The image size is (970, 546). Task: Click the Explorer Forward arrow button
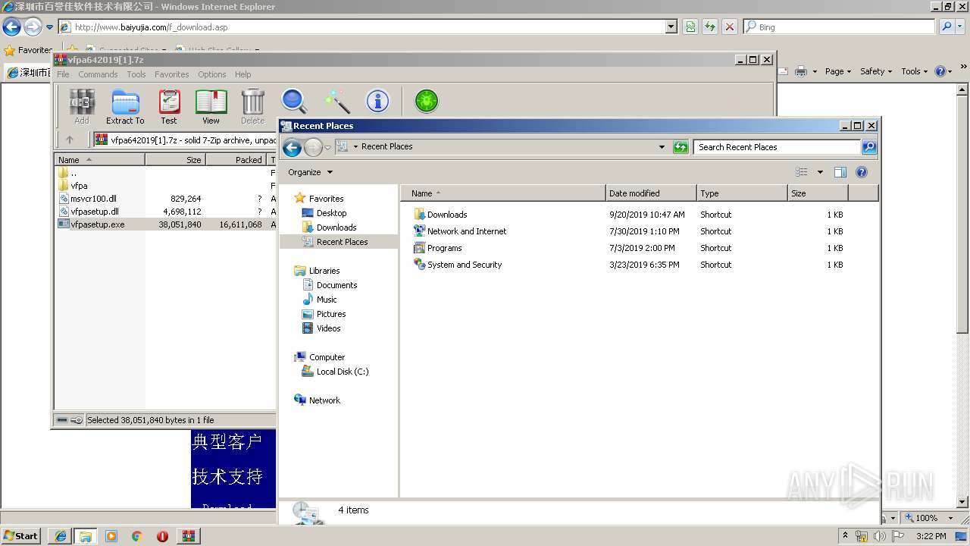[313, 147]
